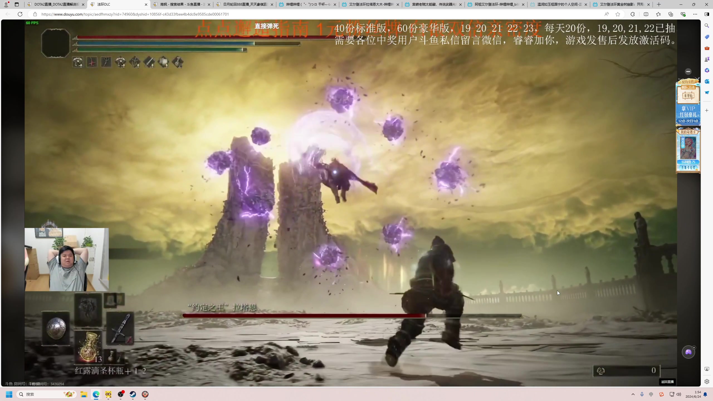The width and height of the screenshot is (713, 401).
Task: Click the 返回直播 button
Action: click(667, 382)
